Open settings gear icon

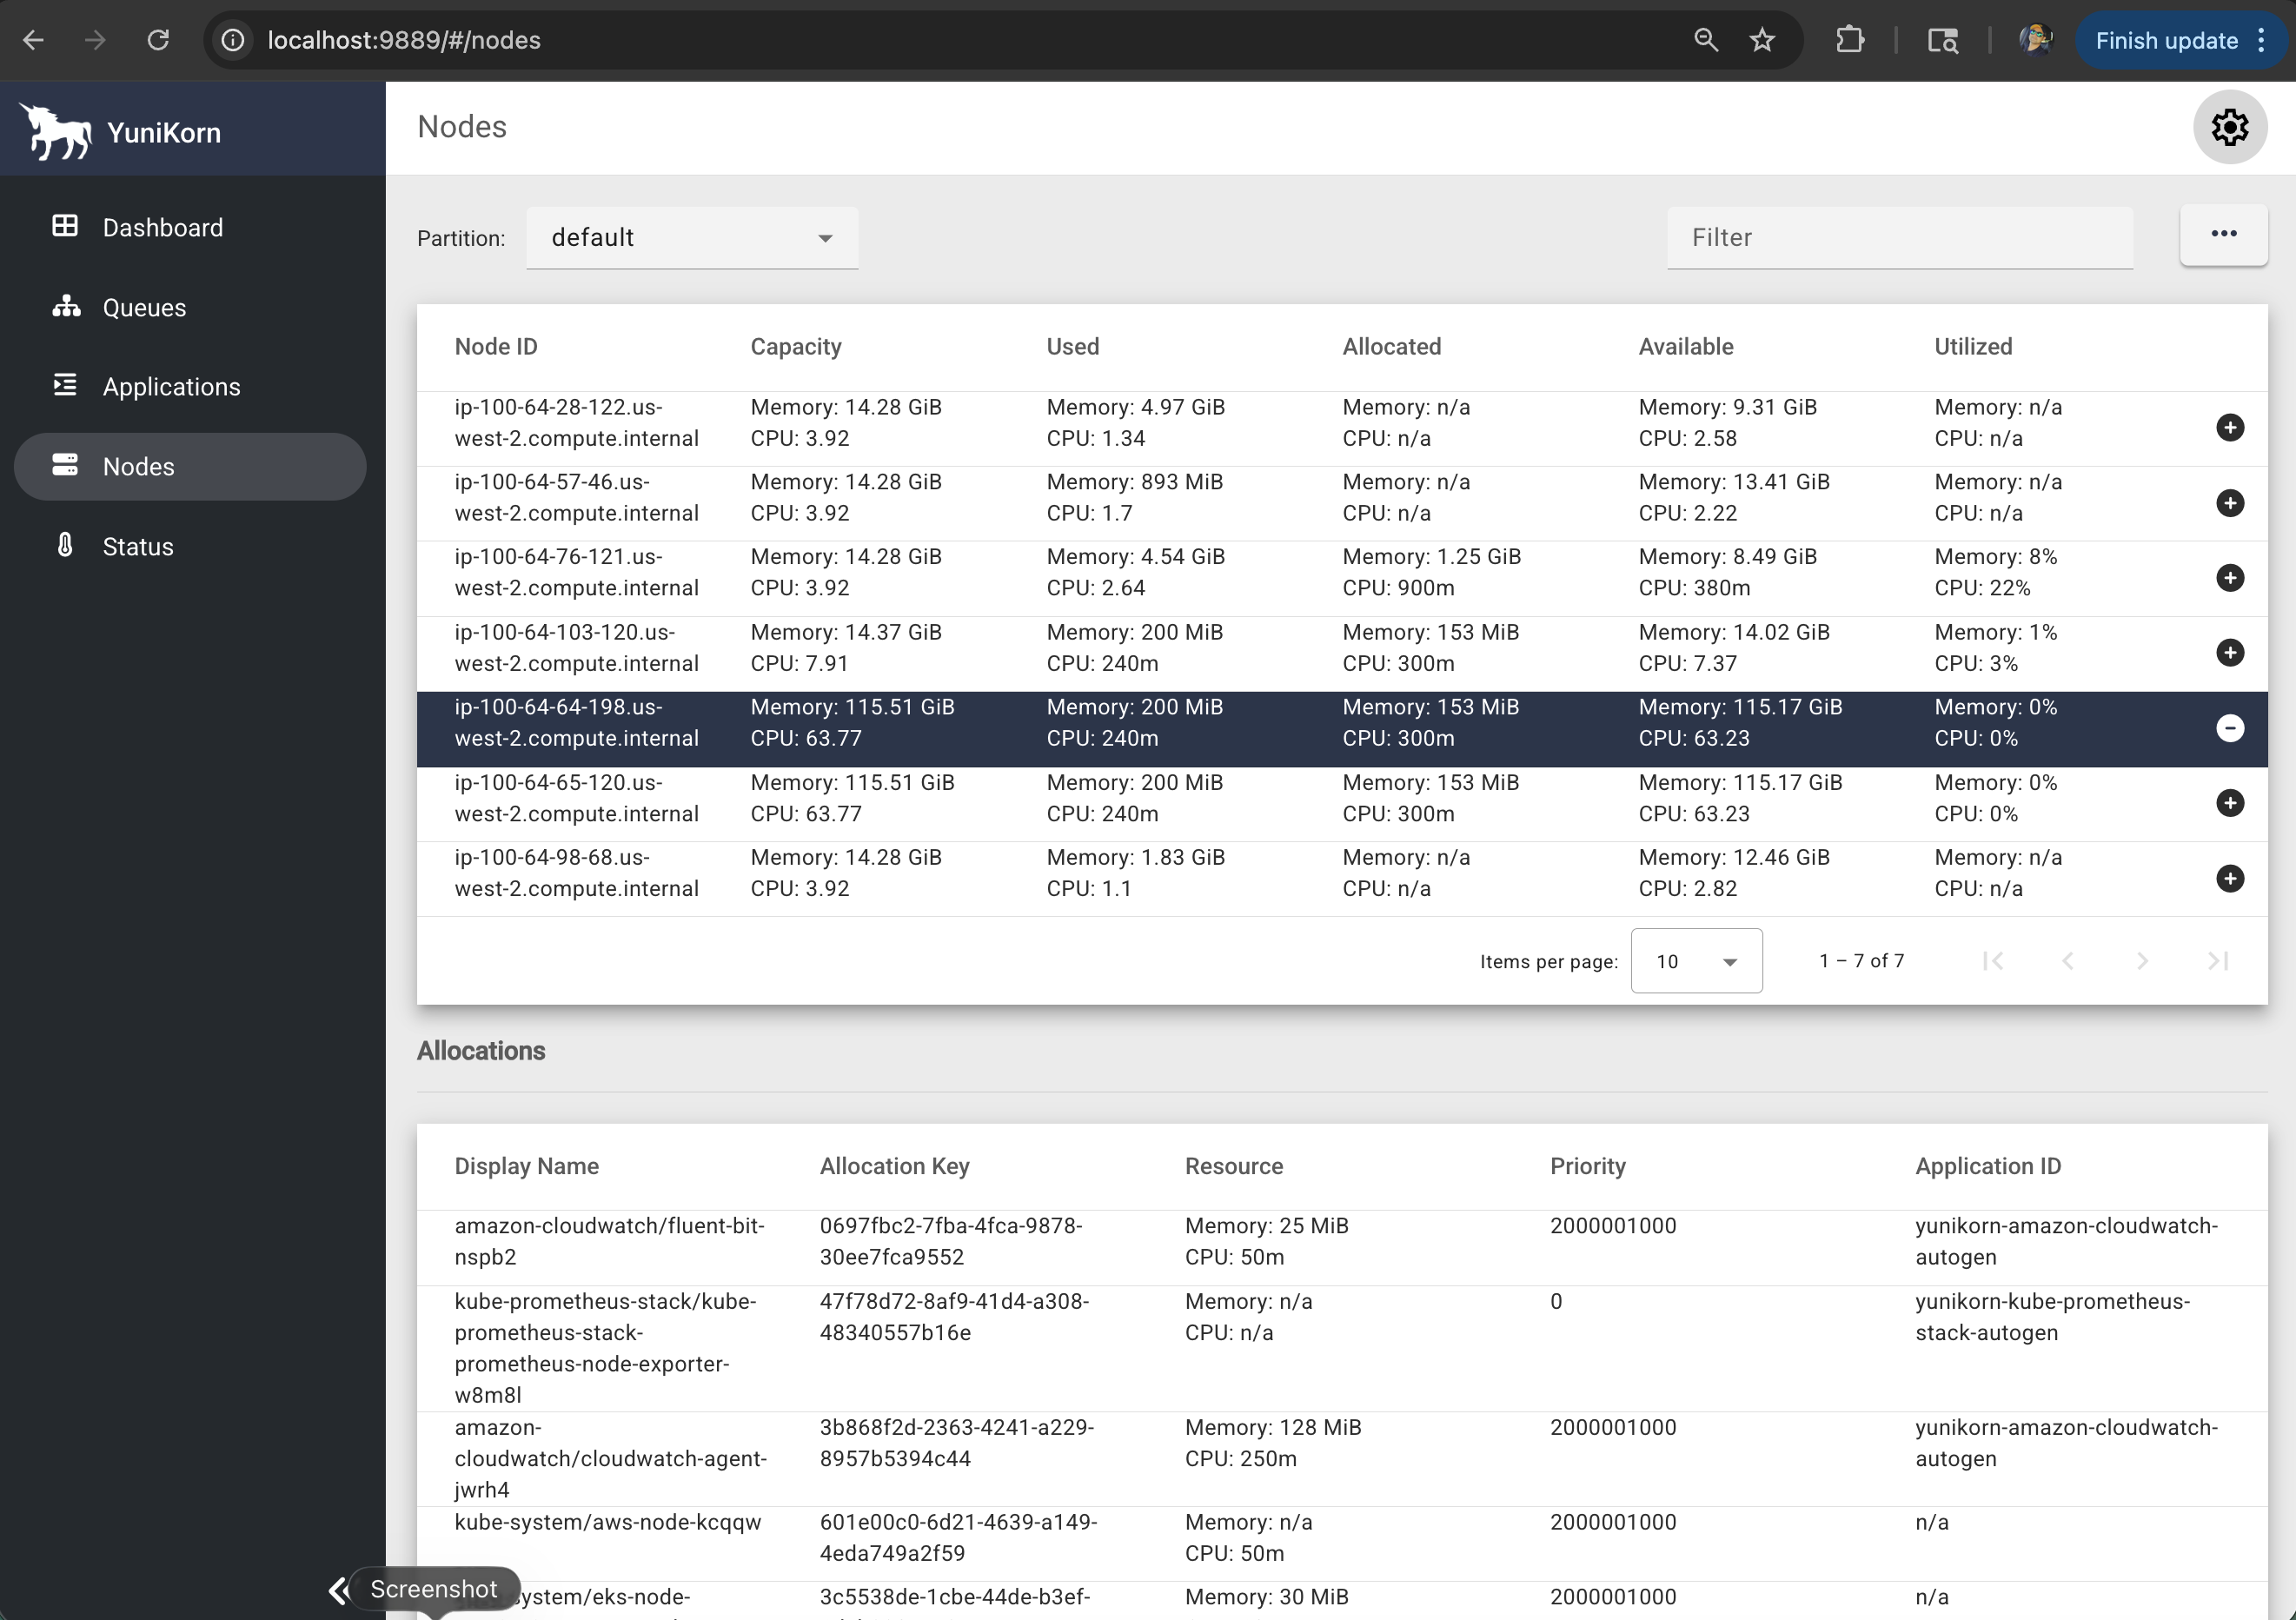[x=2229, y=127]
